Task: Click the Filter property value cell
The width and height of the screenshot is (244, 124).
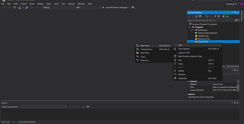Action: [225, 87]
